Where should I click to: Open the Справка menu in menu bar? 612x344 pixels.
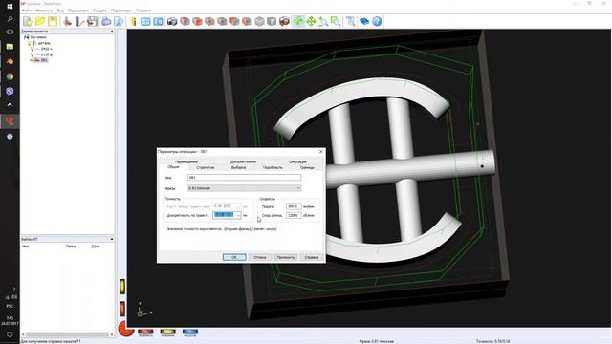(143, 11)
